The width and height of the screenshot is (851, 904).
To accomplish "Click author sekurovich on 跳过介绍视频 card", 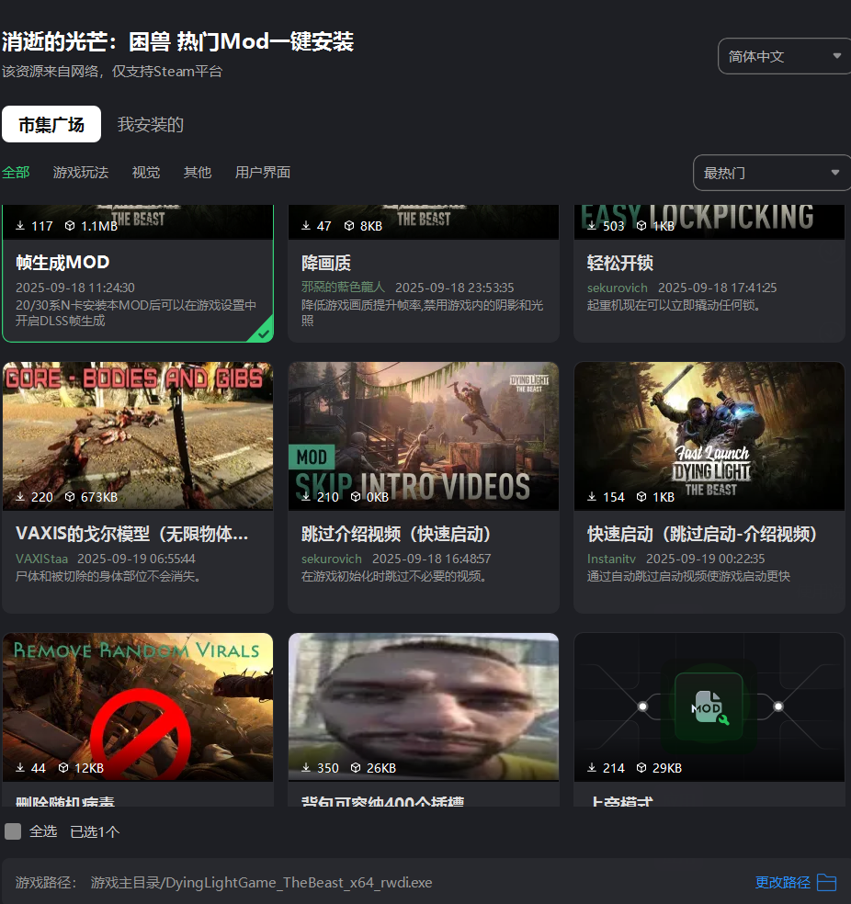I will tap(332, 559).
